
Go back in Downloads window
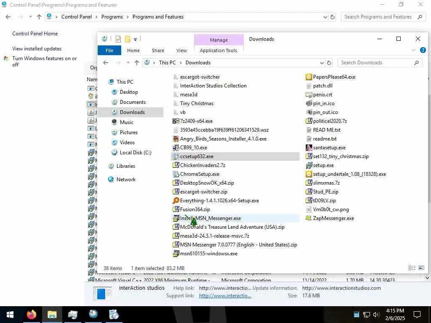[106, 63]
